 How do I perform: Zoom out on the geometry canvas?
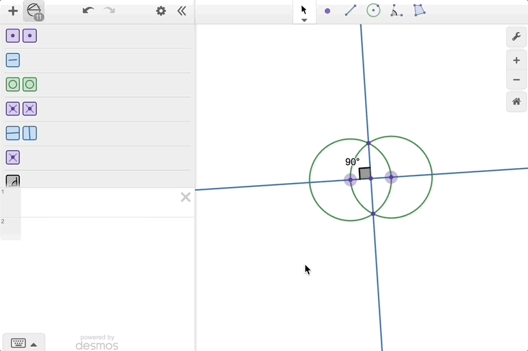pos(516,80)
